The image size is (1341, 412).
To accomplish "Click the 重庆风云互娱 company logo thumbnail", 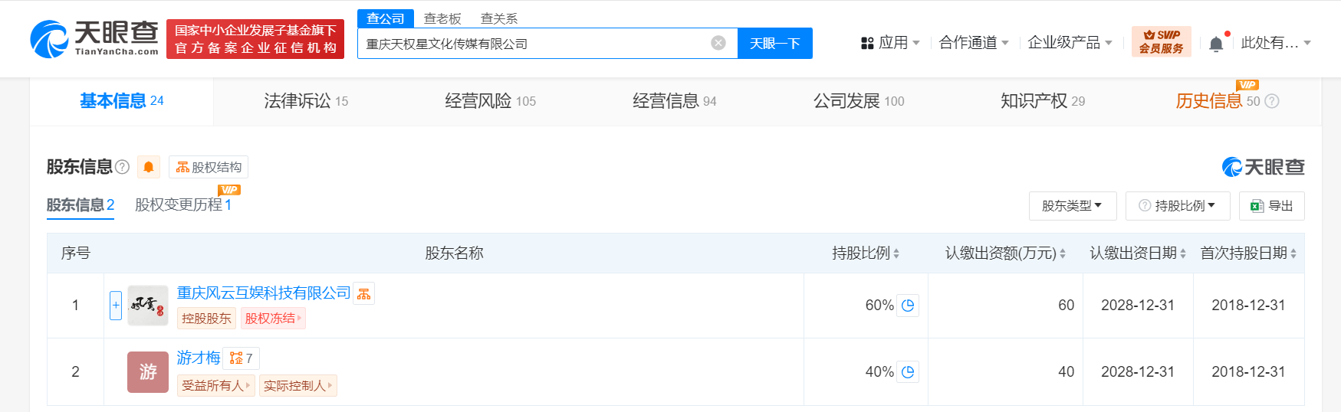I will coord(148,306).
